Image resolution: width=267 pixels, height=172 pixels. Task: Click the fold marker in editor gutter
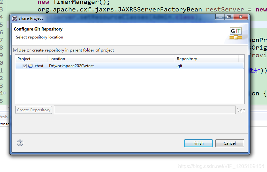(5, 93)
